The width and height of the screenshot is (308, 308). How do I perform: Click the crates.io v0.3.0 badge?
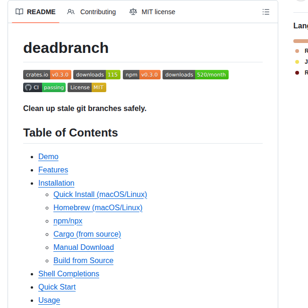point(47,75)
